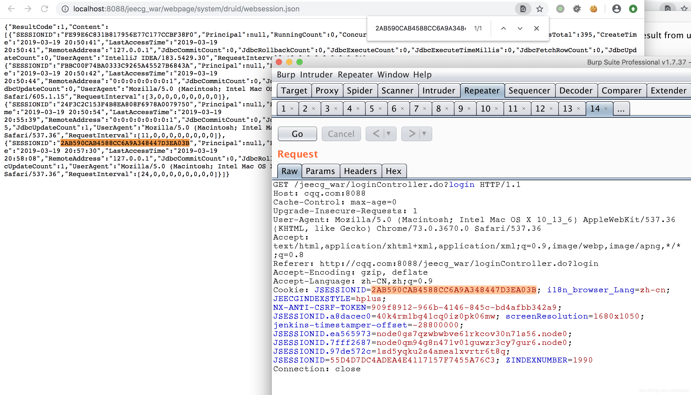Click the green Chrome update icon
Screen dimensions: 691x395
click(633, 9)
